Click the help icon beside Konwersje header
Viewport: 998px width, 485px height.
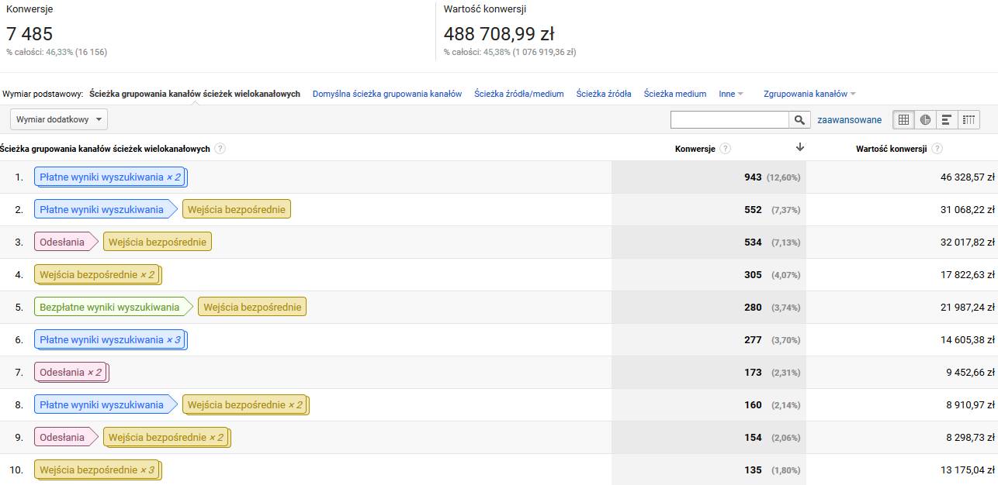[x=725, y=149]
